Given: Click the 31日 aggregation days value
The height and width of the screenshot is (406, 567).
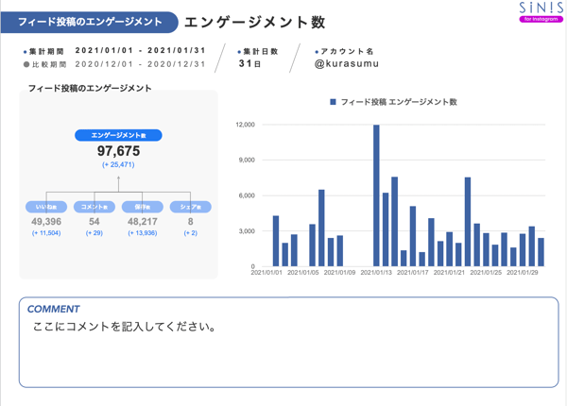Looking at the screenshot, I should (249, 63).
